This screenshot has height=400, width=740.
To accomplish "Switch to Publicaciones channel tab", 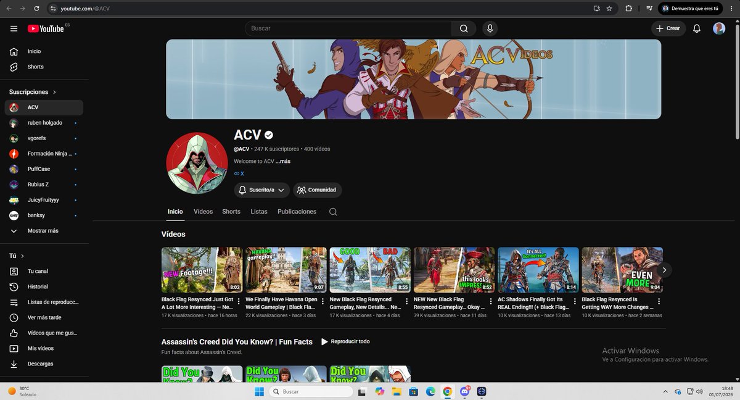I will 297,212.
